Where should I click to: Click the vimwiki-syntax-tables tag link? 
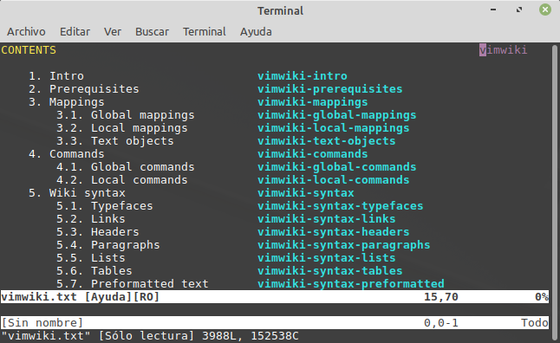pos(329,271)
